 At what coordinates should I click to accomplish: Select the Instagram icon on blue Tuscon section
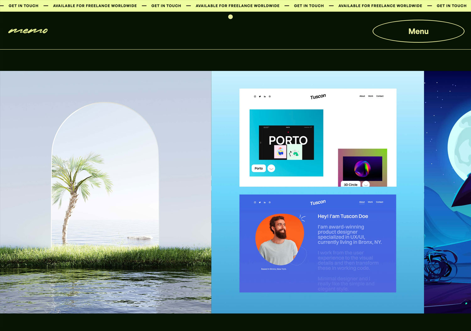pos(255,202)
